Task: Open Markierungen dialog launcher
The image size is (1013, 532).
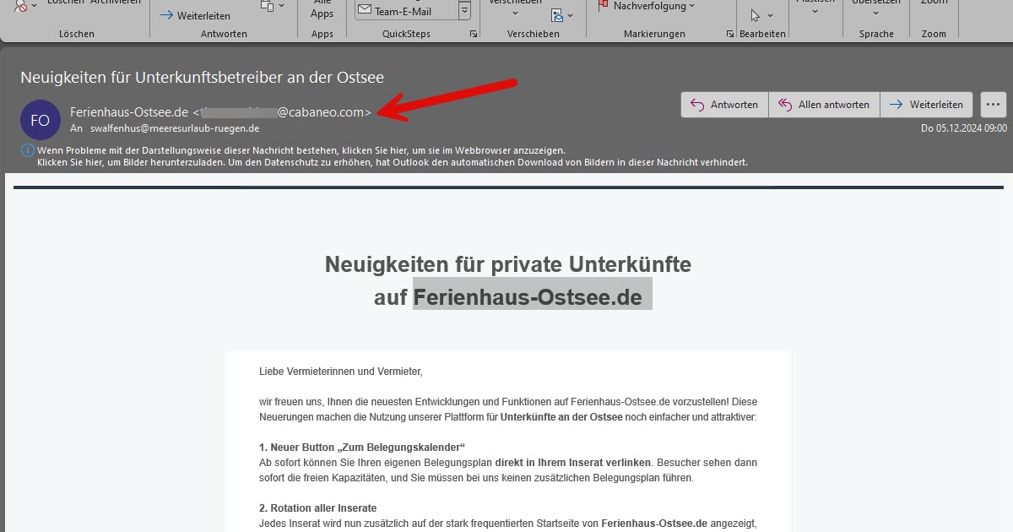Action: tap(729, 34)
